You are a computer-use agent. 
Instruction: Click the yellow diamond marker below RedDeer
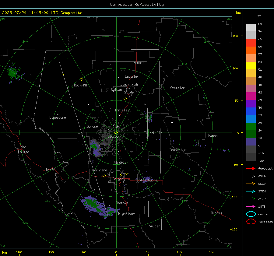[125, 99]
